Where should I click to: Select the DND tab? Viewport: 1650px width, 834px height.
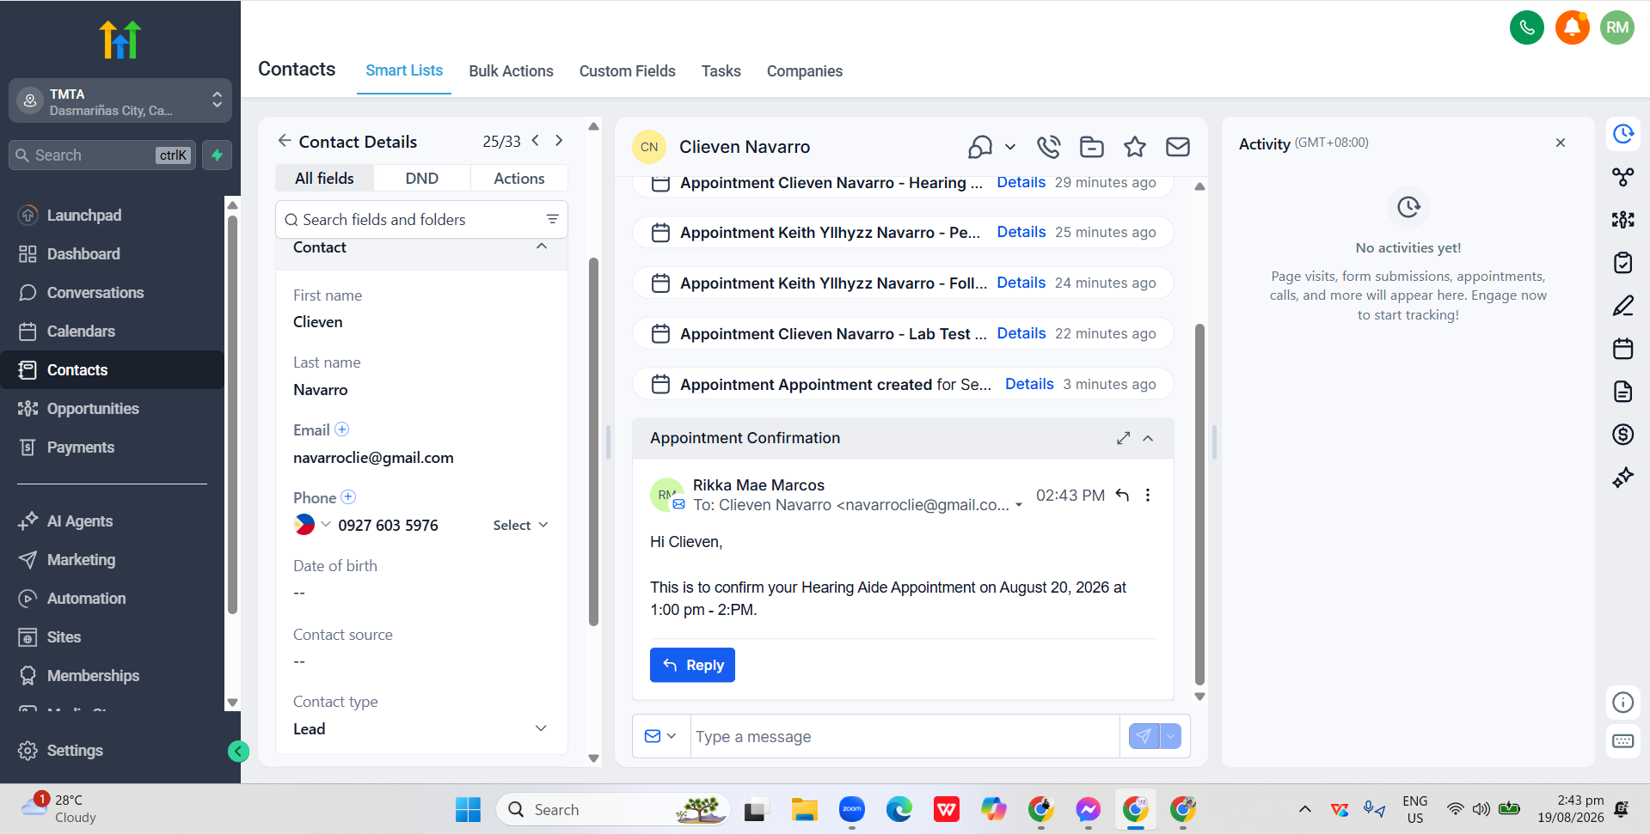click(x=422, y=179)
